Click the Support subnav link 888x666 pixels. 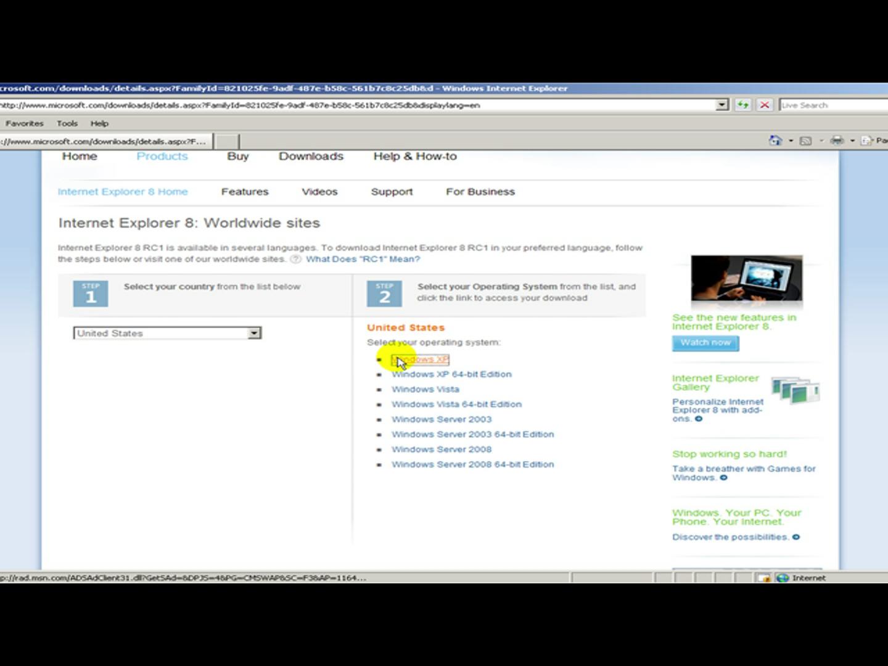click(392, 192)
